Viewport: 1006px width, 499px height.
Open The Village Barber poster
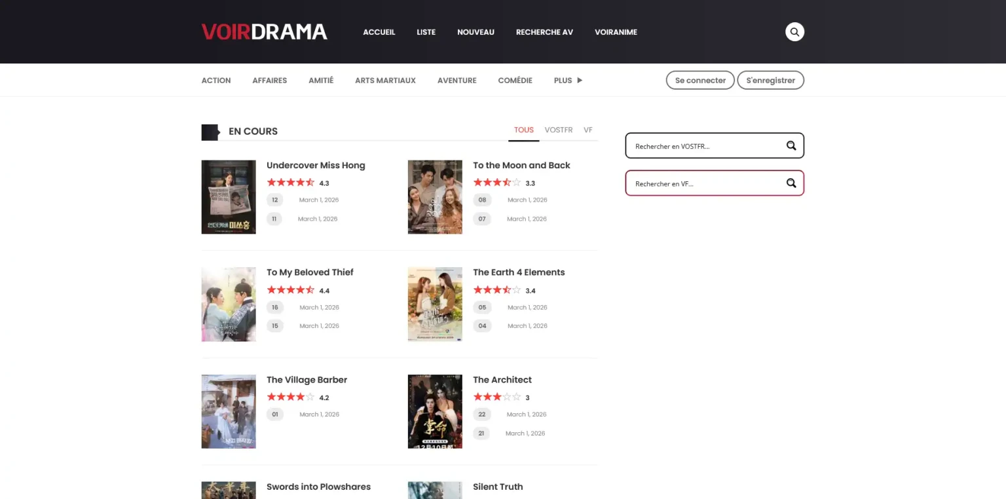(229, 411)
